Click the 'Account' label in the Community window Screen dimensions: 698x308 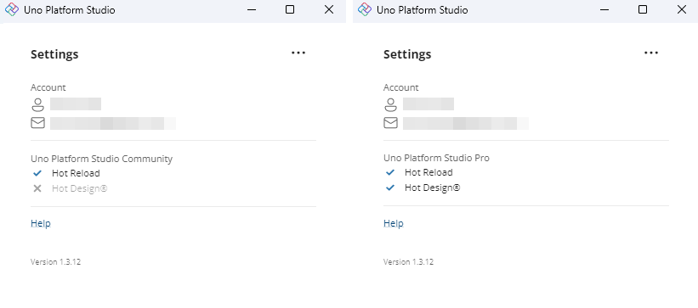pos(48,87)
